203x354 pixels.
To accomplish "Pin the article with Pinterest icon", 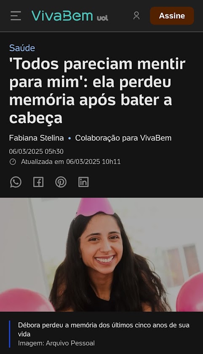I will 61,182.
